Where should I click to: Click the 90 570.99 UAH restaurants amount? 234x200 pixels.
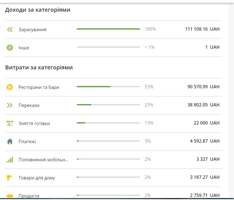[x=203, y=87]
